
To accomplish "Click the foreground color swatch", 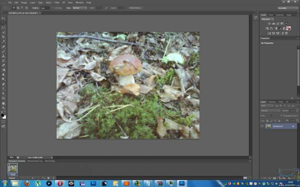I will click(2, 115).
